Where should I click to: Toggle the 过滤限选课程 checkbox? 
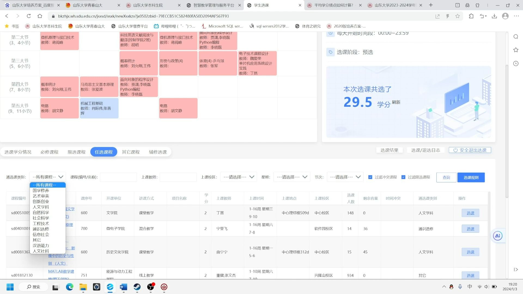[x=403, y=177]
